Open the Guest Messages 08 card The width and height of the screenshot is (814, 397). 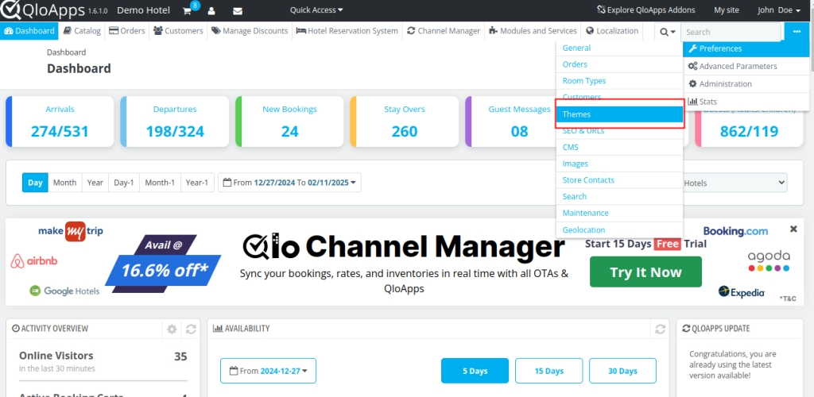click(510, 121)
